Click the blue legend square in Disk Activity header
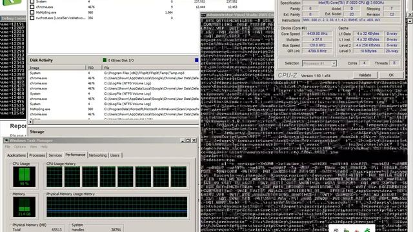Image resolution: width=413 pixels, height=232 pixels. point(196,60)
